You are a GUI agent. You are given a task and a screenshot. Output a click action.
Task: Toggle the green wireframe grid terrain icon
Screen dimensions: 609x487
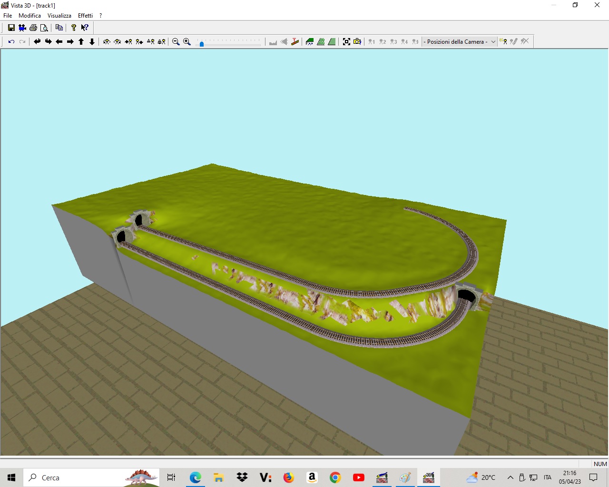(321, 42)
